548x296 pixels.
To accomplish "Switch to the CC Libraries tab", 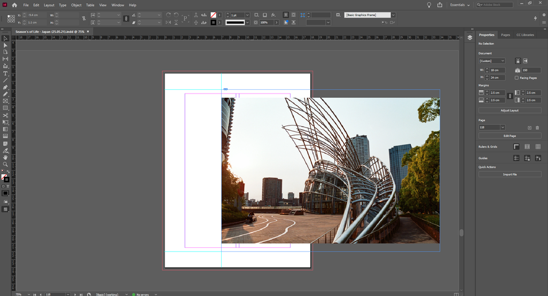I will click(x=524, y=35).
